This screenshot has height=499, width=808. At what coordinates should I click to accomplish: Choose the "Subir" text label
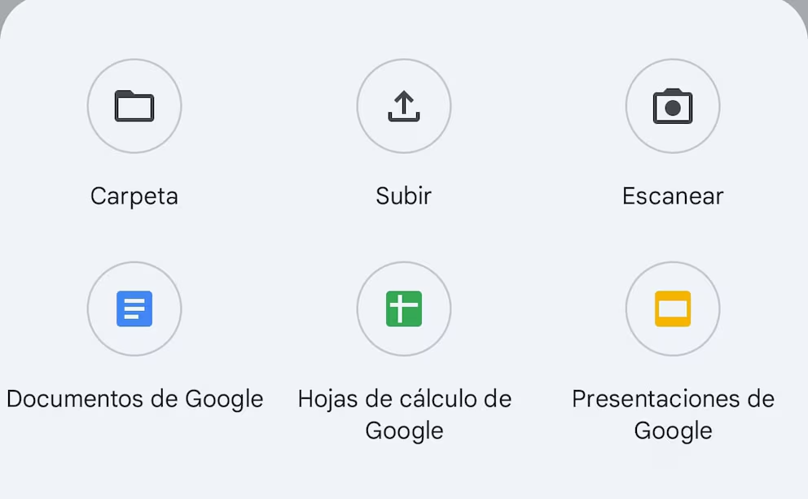404,196
